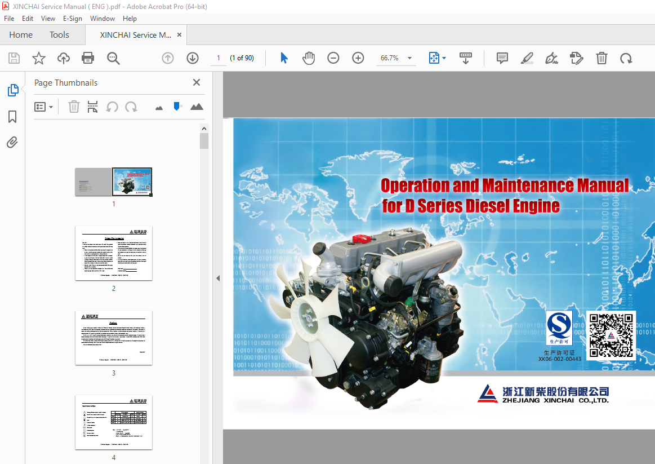
Task: Click the main toolbar rotate icon
Action: 626,58
